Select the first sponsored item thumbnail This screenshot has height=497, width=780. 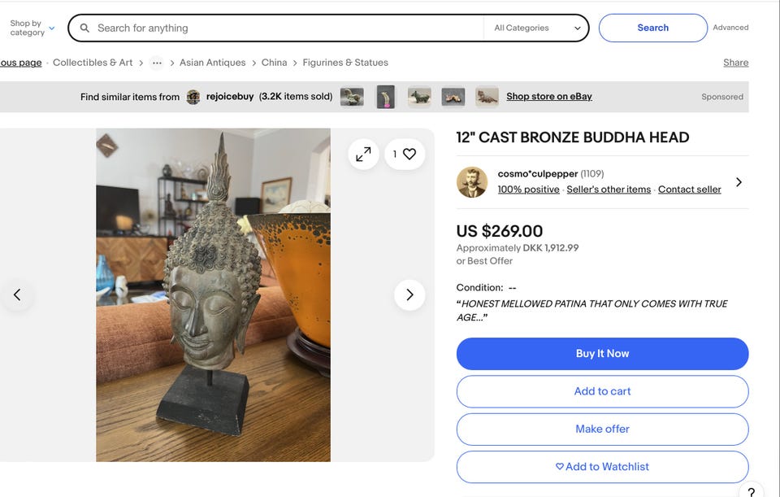(352, 97)
